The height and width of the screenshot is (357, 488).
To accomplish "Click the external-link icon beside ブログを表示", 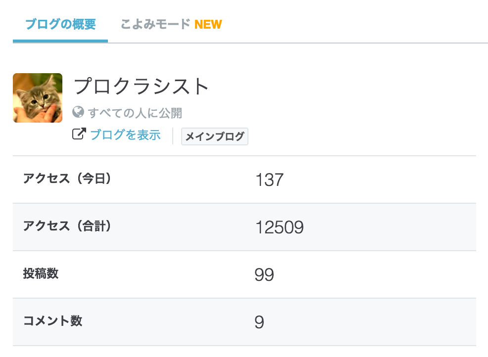I will pyautogui.click(x=79, y=134).
